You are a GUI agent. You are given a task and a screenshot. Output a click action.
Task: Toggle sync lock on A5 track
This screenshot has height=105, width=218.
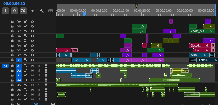(x=25, y=85)
